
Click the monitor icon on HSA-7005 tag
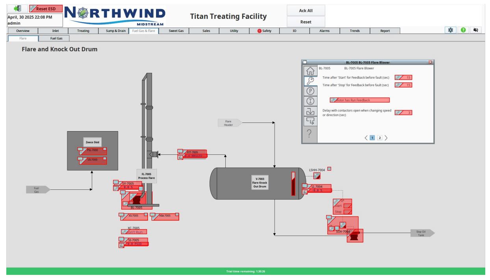click(x=153, y=215)
